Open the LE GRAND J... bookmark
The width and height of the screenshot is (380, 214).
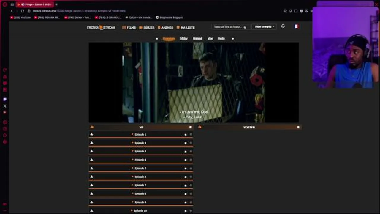108,18
